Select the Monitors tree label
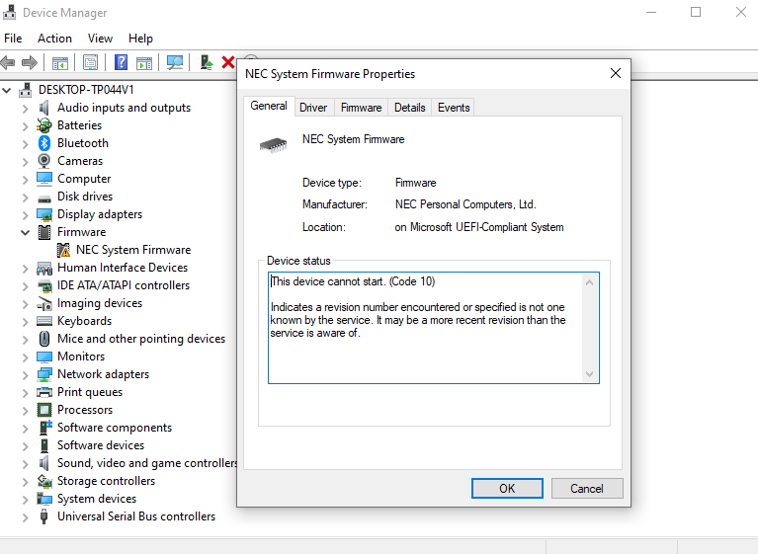The image size is (758, 554). 81,356
